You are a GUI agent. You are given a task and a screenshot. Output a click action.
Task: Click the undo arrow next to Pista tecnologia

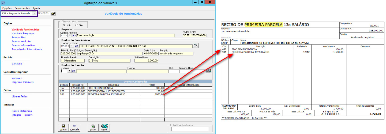[75, 35]
